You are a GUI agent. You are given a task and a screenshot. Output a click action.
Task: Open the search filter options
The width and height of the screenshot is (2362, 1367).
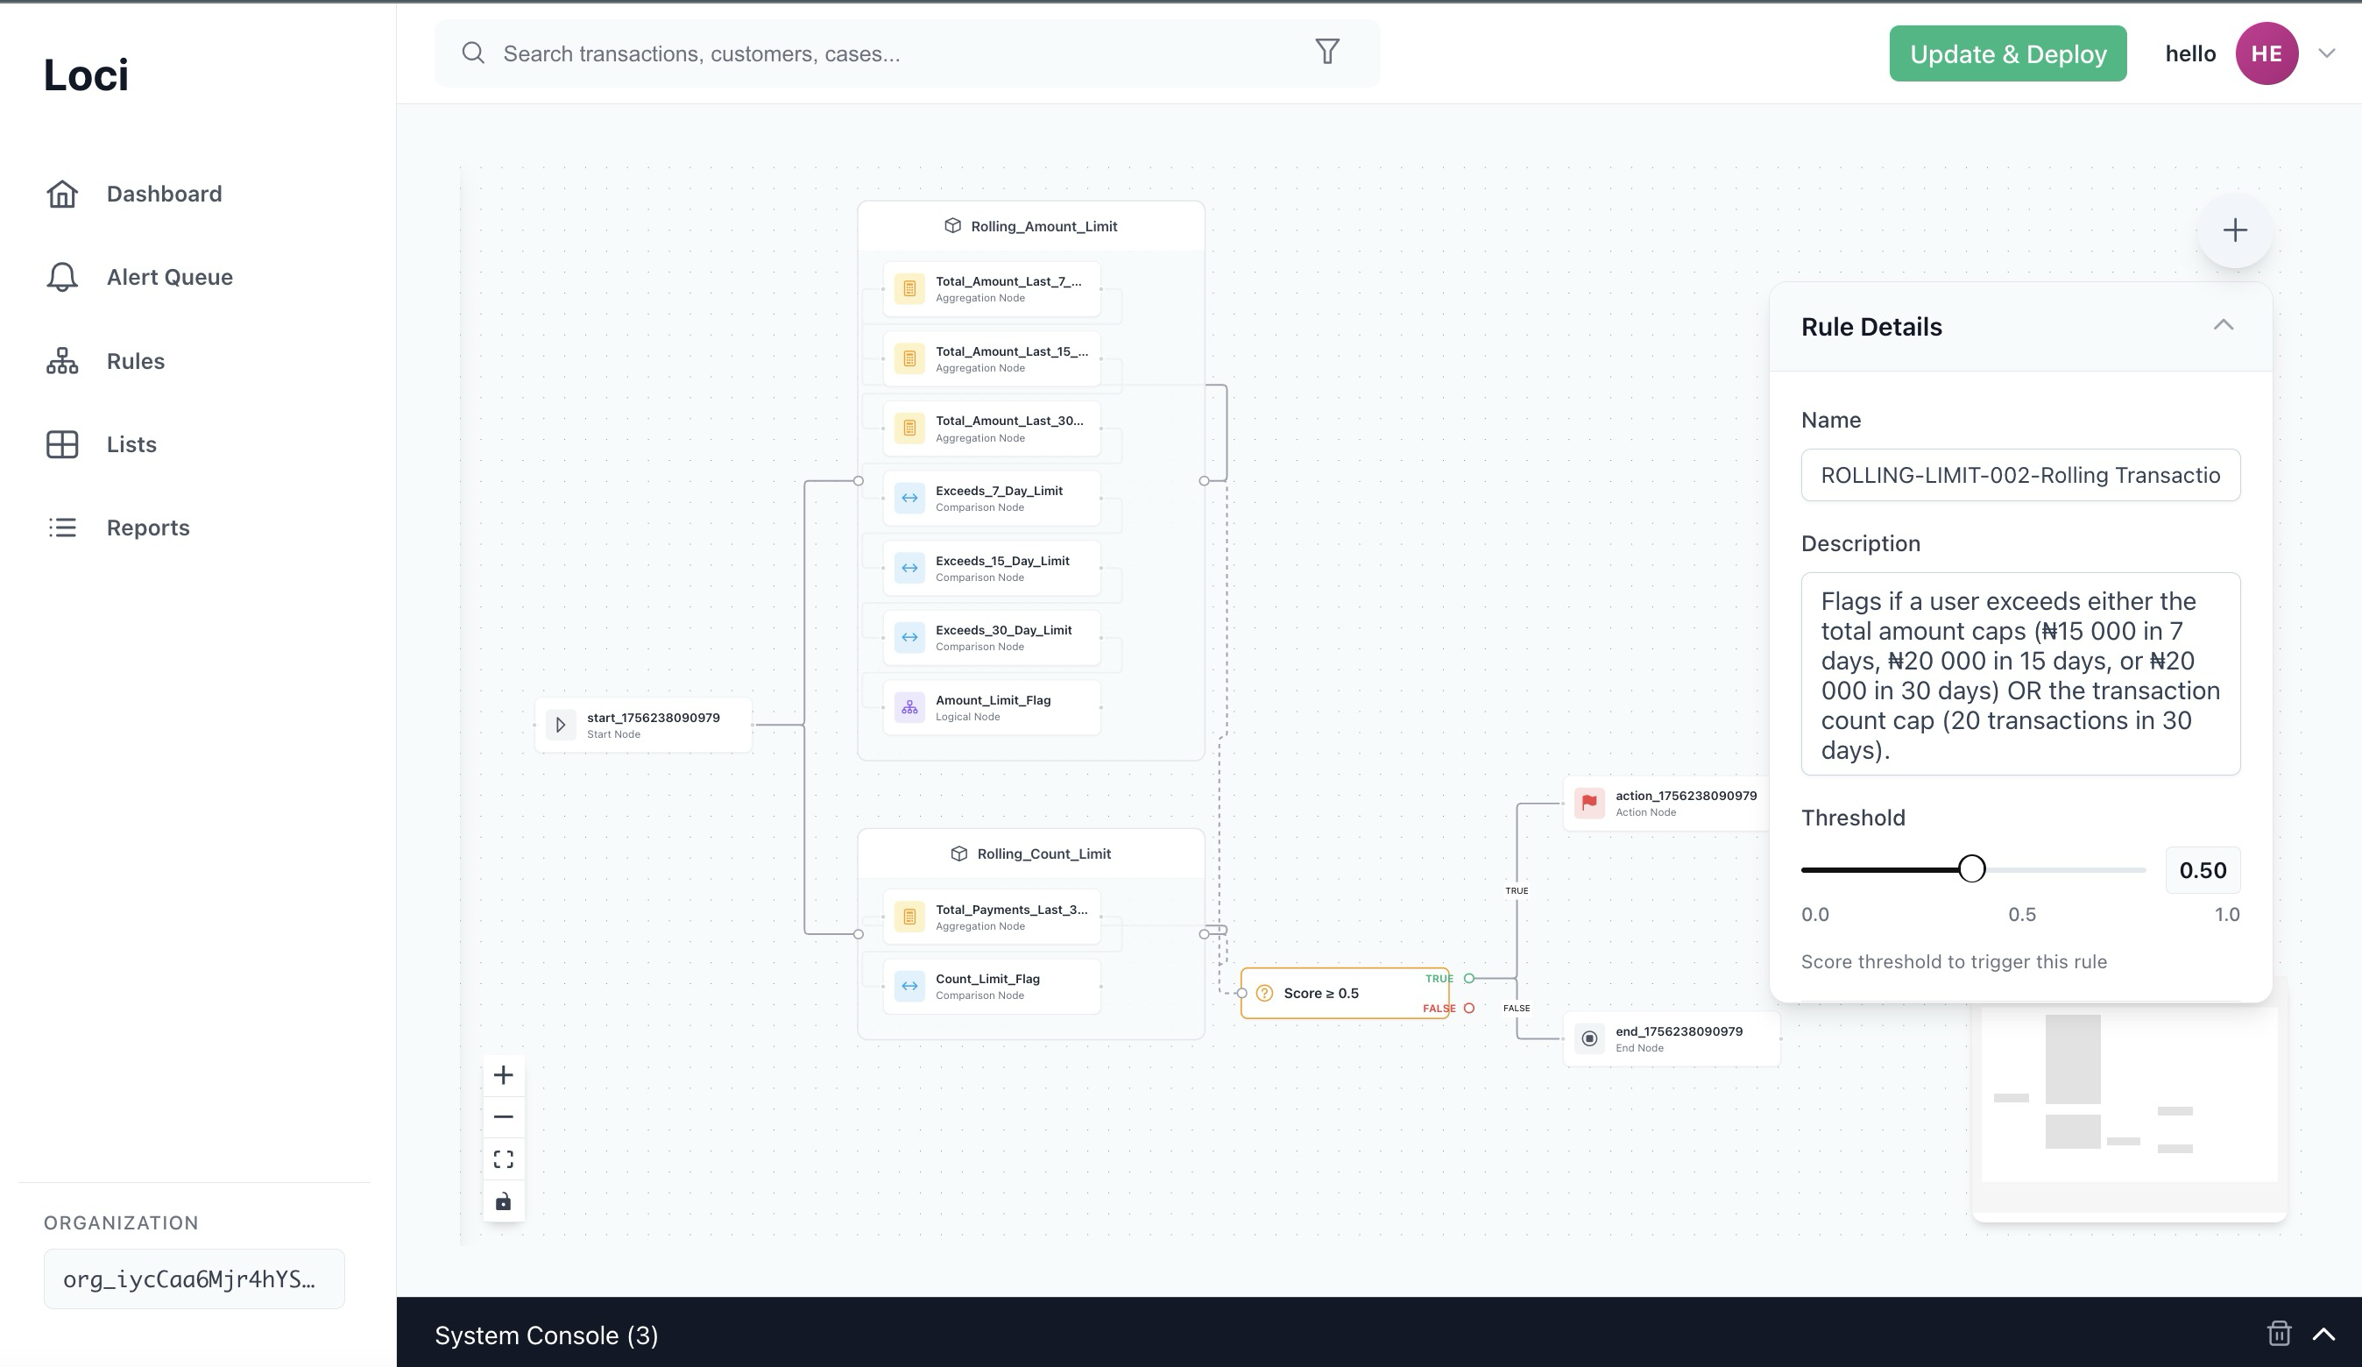(1327, 52)
